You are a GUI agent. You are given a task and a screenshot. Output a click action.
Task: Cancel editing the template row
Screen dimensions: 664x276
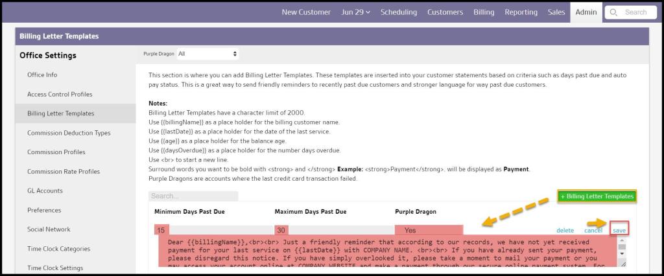[593, 230]
